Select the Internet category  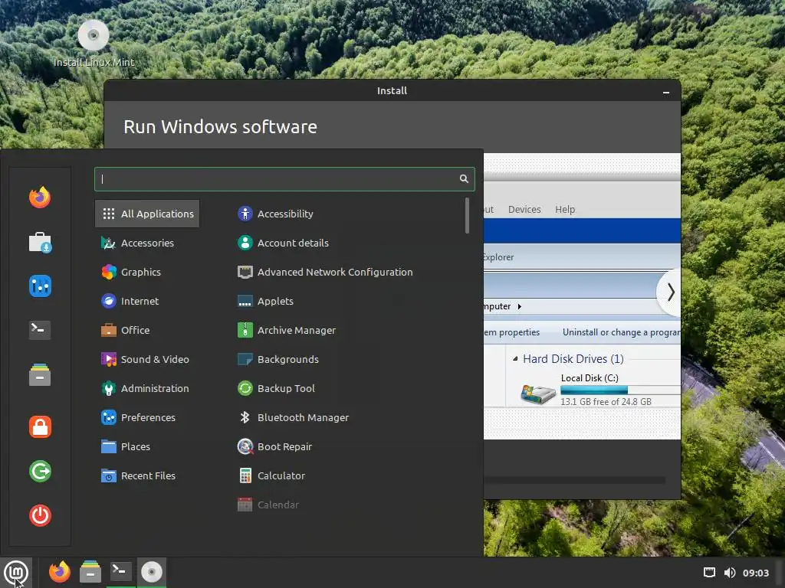(x=147, y=301)
